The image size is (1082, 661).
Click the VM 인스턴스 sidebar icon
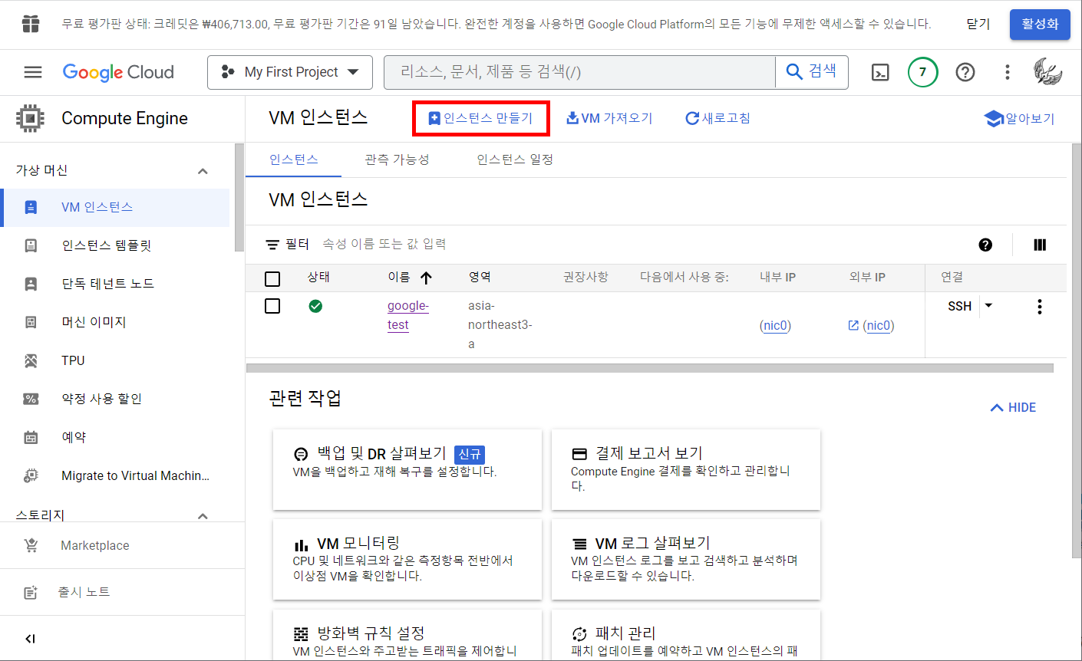coord(31,207)
